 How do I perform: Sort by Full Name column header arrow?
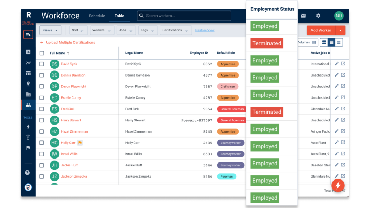pyautogui.click(x=68, y=53)
